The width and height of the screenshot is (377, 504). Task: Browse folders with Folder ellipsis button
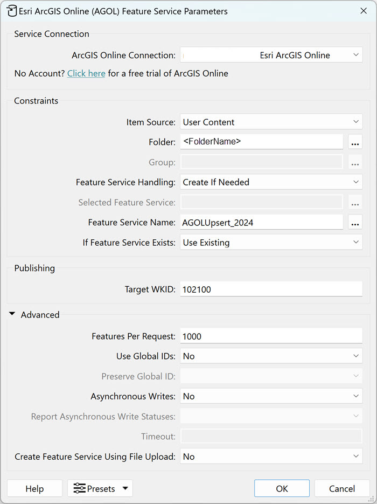click(x=355, y=142)
